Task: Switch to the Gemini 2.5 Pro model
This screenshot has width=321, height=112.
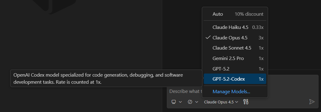Action: point(235,58)
